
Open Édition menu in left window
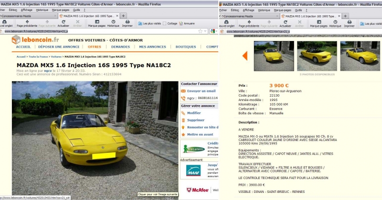pyautogui.click(x=13, y=10)
